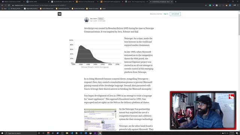This screenshot has width=240, height=135.
Task: Open the red calendar app in taskbar
Action: point(48,133)
